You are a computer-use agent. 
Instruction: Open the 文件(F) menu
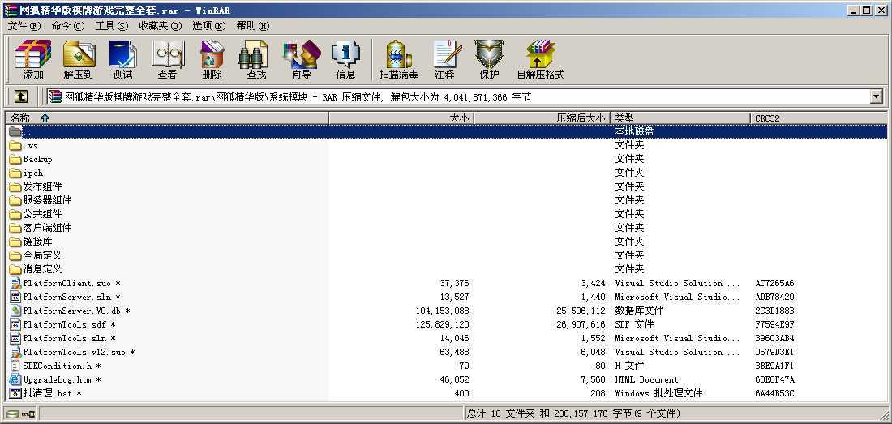(x=24, y=26)
